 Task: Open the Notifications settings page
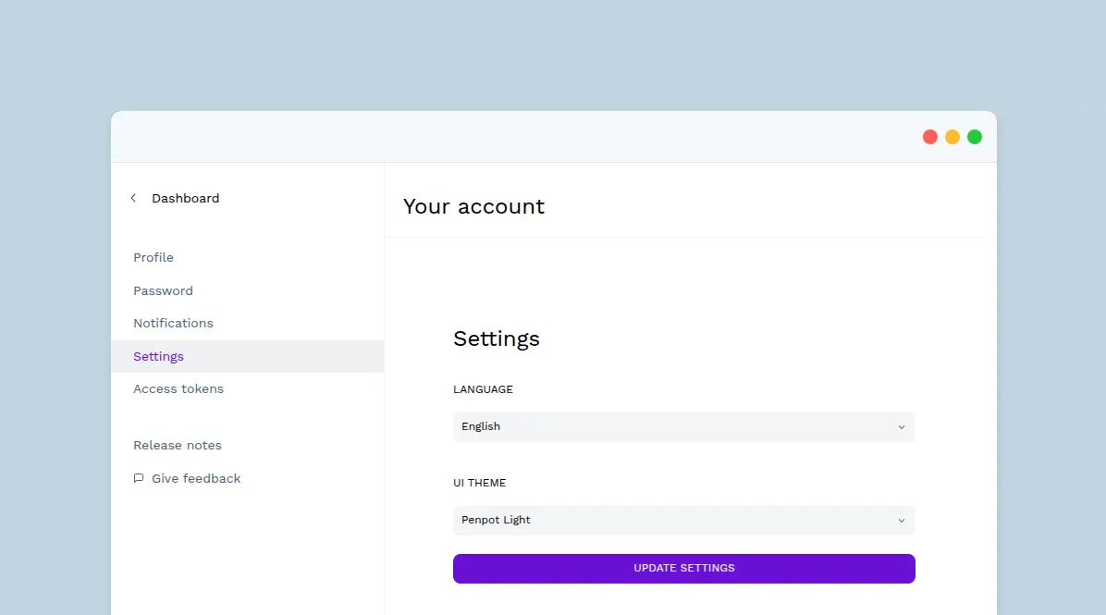click(173, 323)
